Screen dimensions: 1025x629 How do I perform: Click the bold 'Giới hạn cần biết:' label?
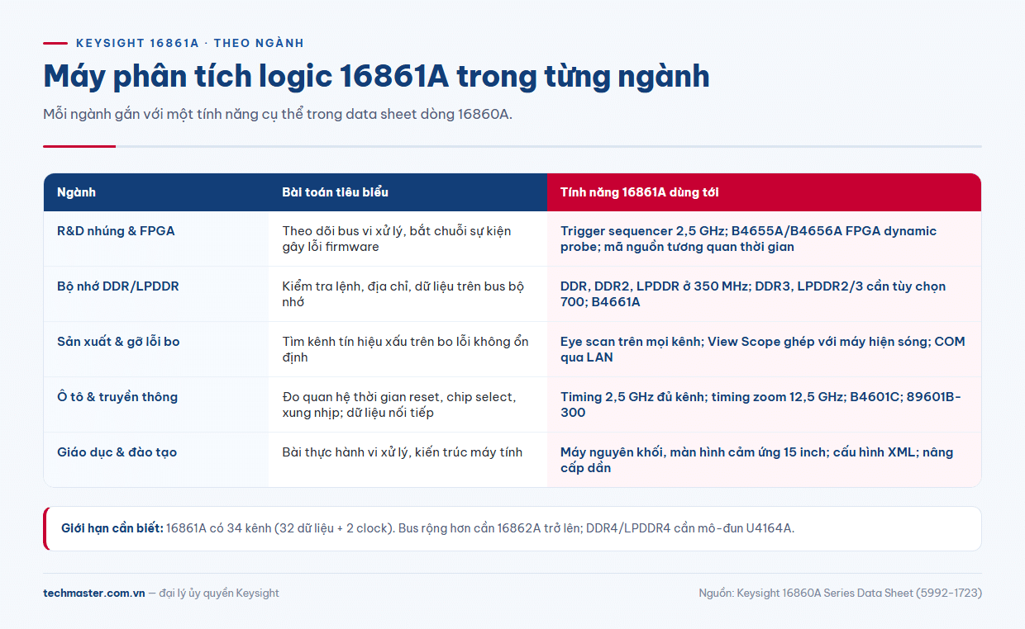coord(112,528)
